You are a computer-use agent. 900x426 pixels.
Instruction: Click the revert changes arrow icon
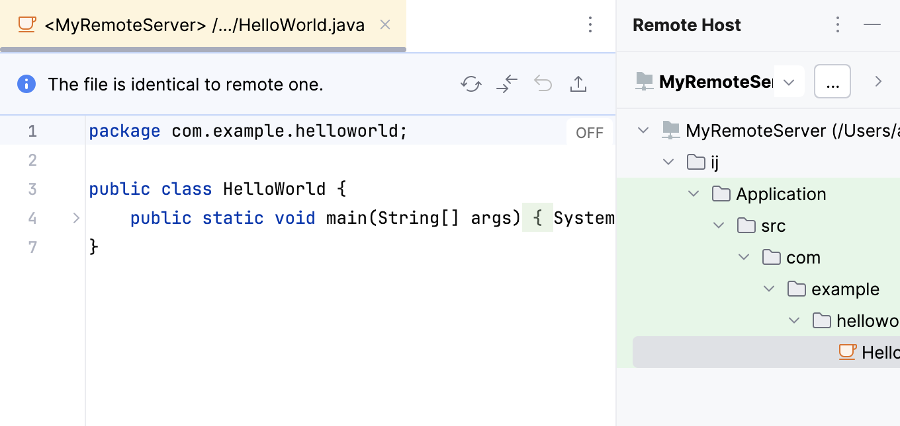(543, 84)
